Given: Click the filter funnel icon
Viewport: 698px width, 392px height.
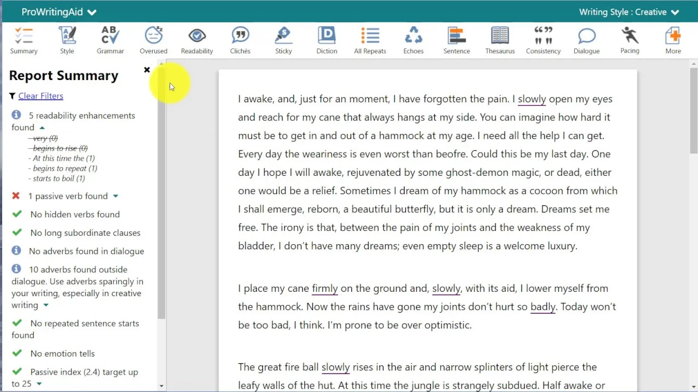Looking at the screenshot, I should (x=13, y=96).
